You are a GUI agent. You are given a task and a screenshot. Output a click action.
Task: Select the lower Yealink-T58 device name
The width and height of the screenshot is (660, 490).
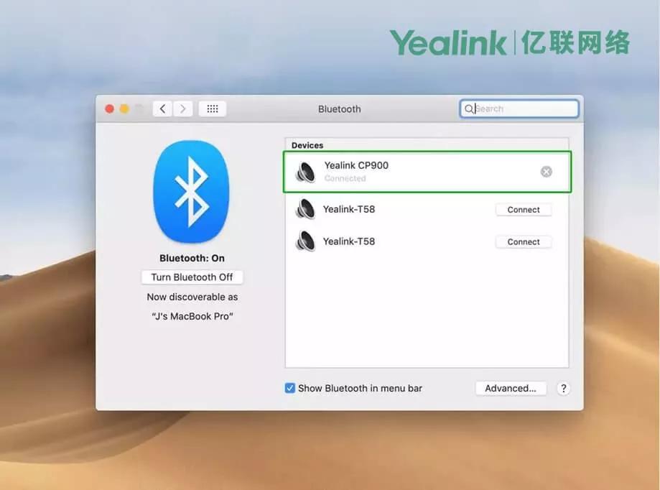click(348, 241)
